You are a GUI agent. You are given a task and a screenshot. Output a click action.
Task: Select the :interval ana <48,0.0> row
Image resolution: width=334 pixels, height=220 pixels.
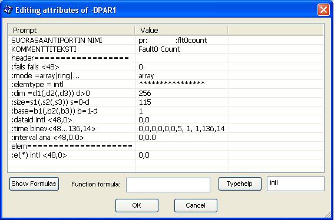coord(48,138)
